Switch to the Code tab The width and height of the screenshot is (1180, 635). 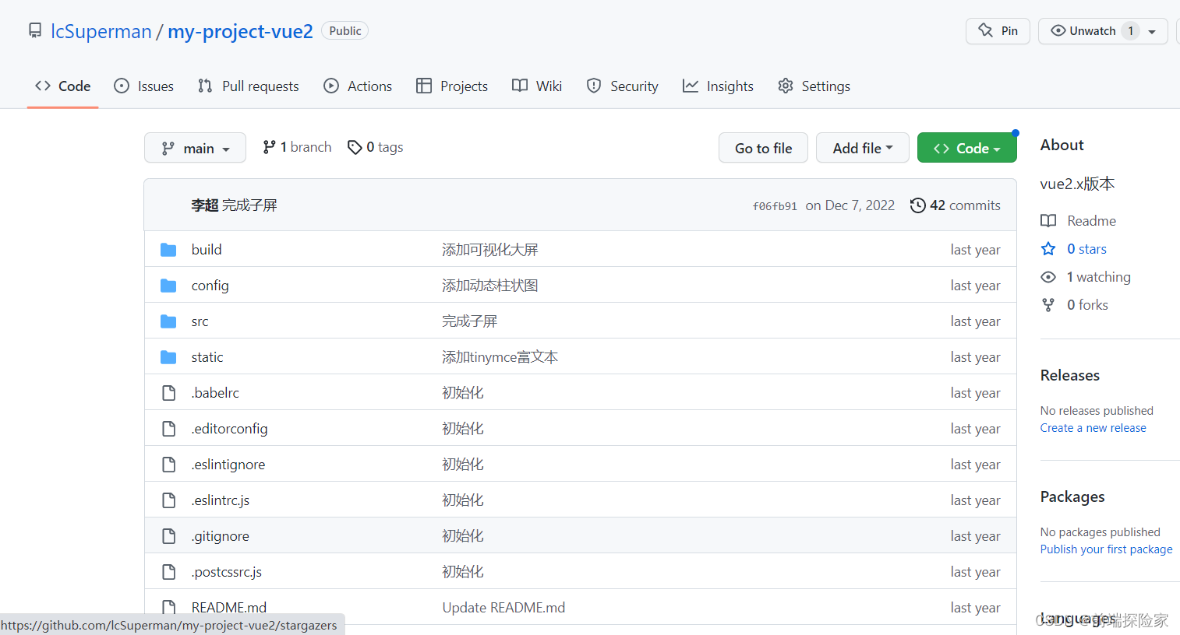[x=63, y=86]
